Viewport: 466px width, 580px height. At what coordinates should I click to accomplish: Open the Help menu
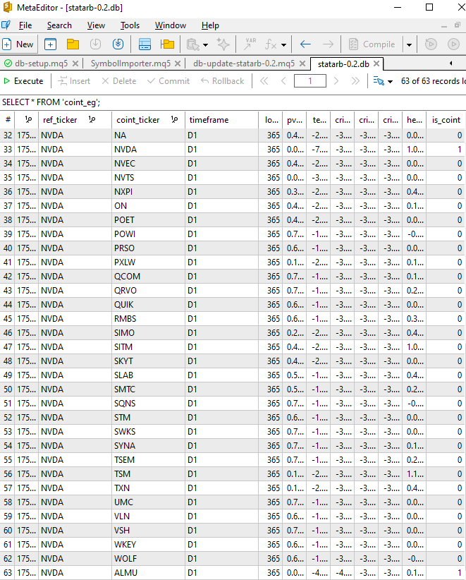click(x=210, y=25)
